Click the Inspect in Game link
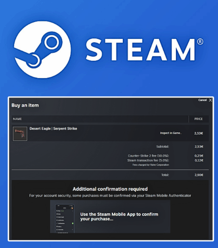This screenshot has width=218, height=248. pos(171,133)
